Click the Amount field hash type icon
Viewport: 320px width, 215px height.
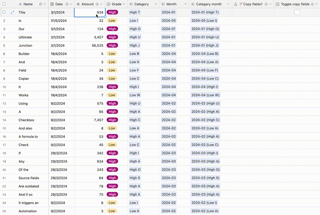78,4
